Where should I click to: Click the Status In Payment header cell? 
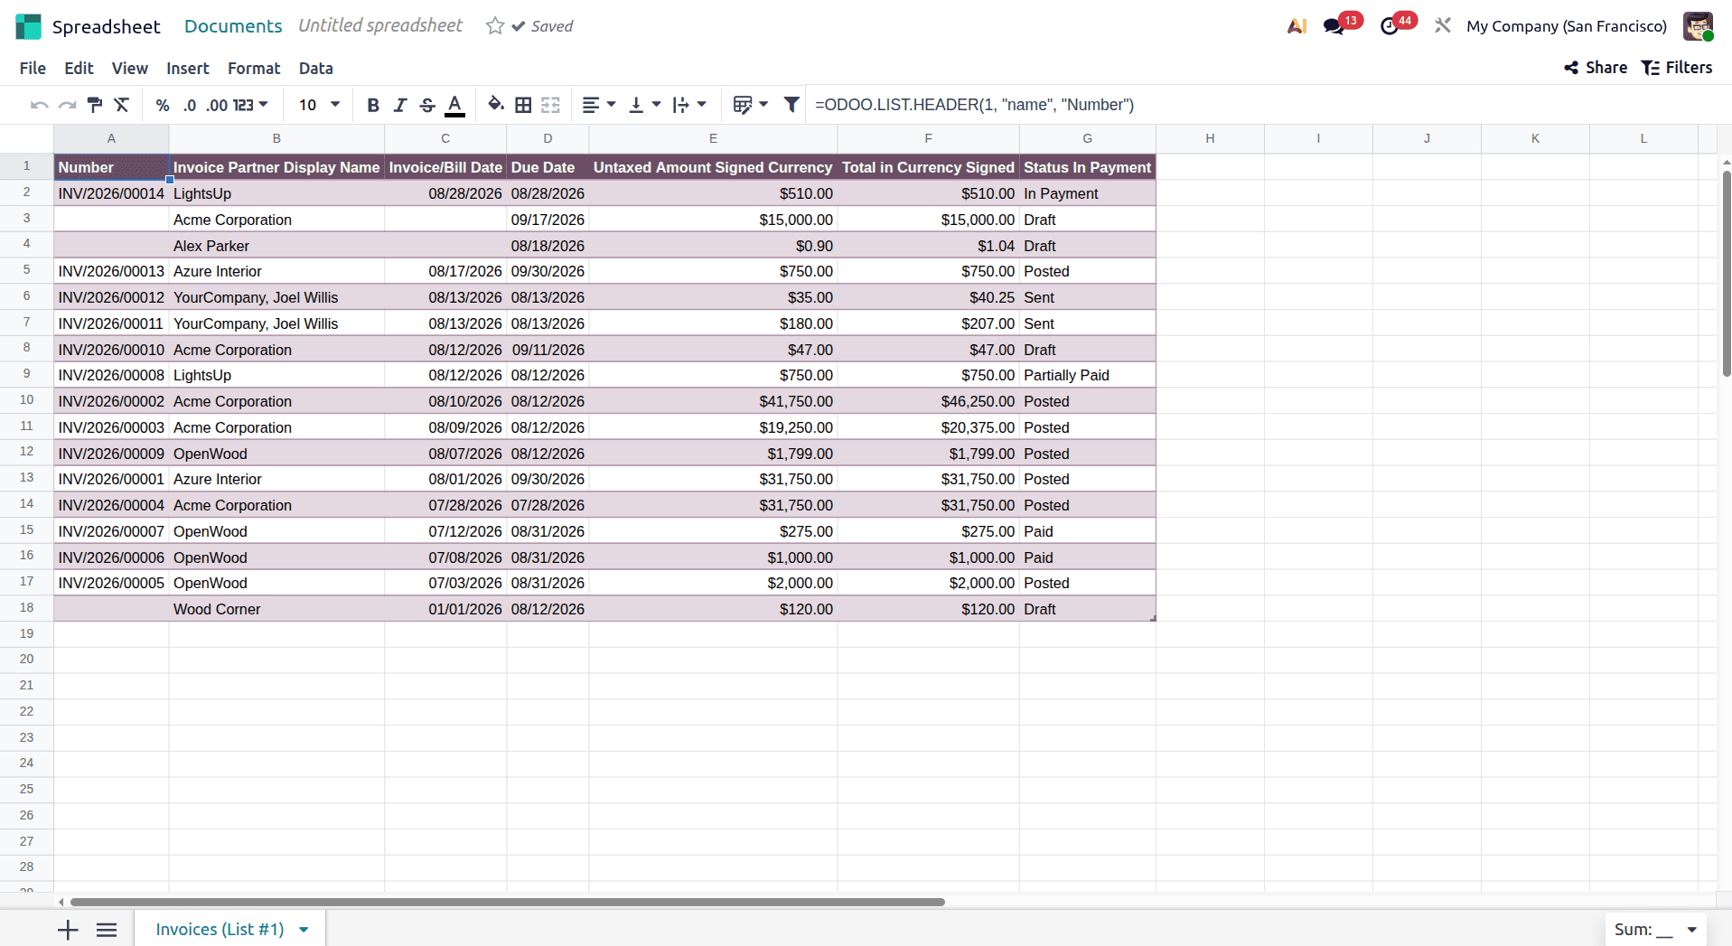pyautogui.click(x=1087, y=167)
